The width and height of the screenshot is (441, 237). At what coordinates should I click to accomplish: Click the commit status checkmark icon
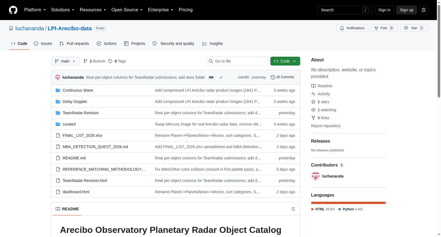[221, 77]
